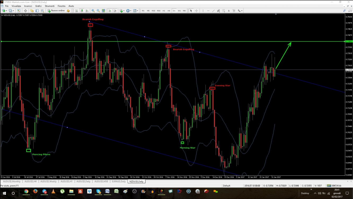Switch to the AUDUSD,Weekly chart tab
This screenshot has width=353, height=199.
[x=48, y=181]
